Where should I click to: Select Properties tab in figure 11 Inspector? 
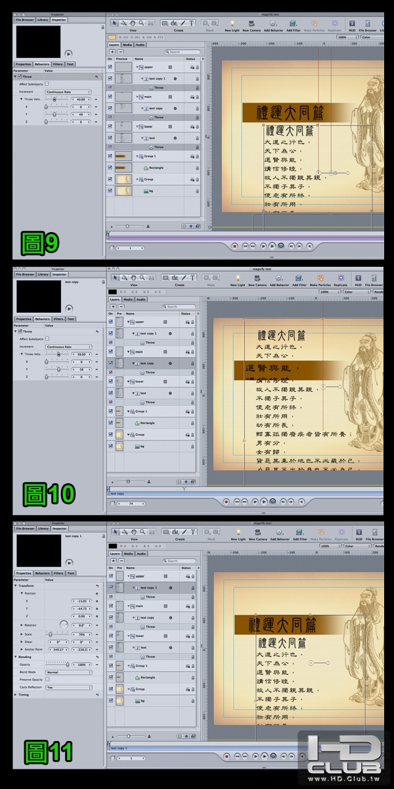click(24, 574)
